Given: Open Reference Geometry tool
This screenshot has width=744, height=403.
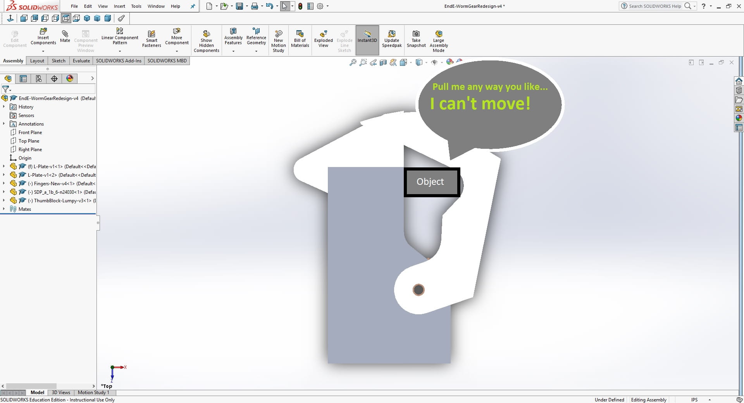Looking at the screenshot, I should [256, 37].
